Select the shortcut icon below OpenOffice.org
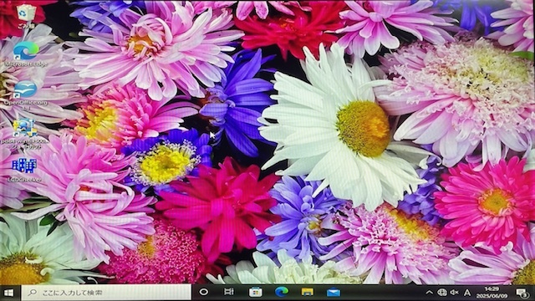This screenshot has width=535, height=301. tap(25, 134)
